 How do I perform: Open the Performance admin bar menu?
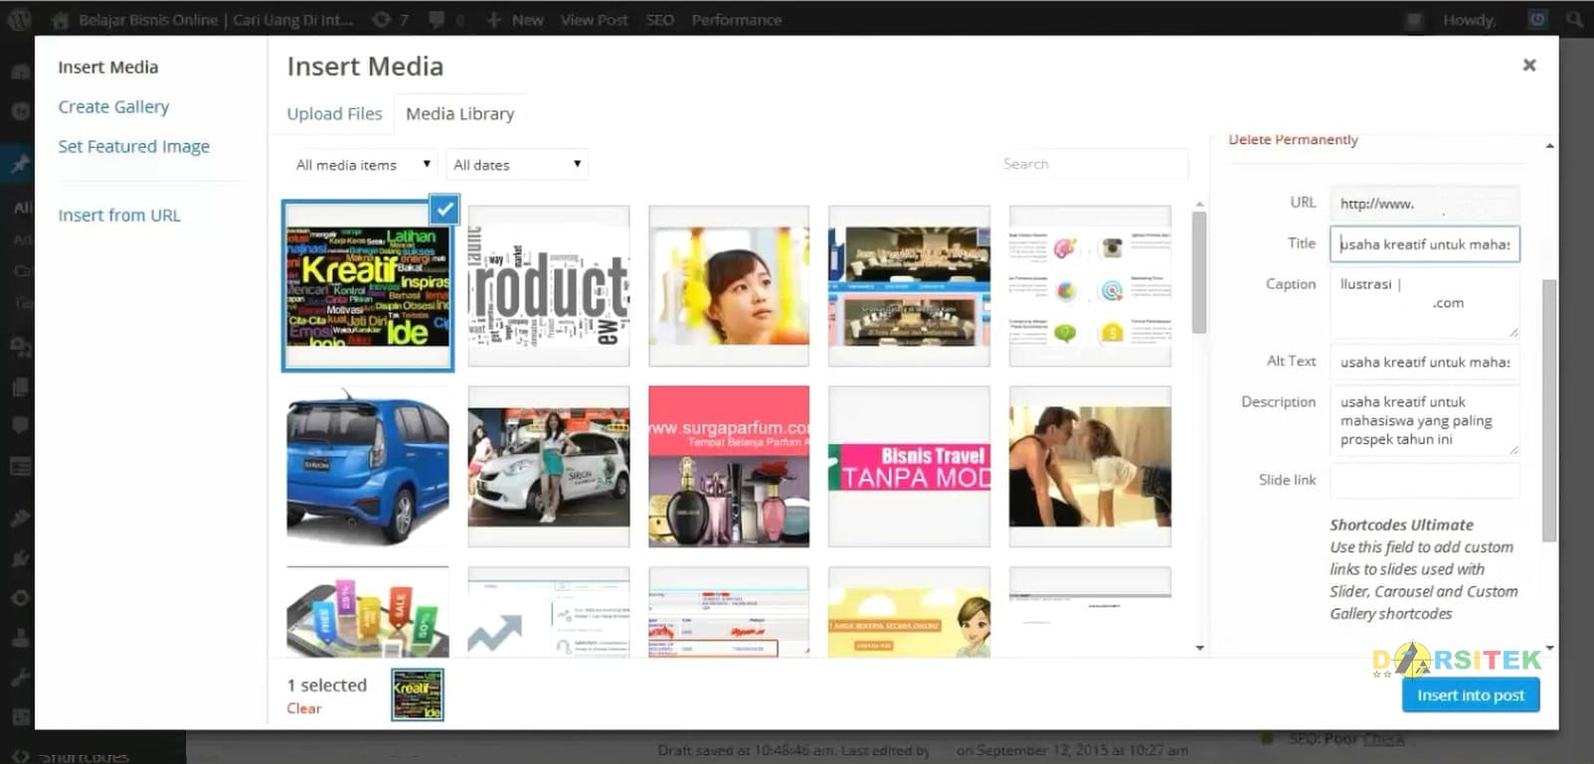pyautogui.click(x=737, y=20)
